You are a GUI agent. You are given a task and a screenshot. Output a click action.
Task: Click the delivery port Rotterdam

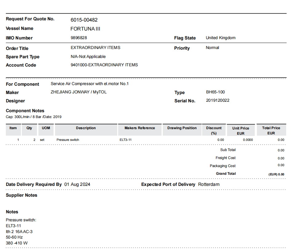pos(209,185)
